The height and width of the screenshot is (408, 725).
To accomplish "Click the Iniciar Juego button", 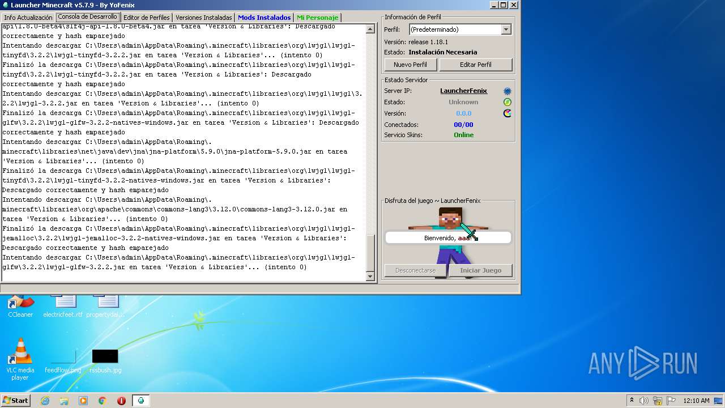I will pyautogui.click(x=480, y=270).
